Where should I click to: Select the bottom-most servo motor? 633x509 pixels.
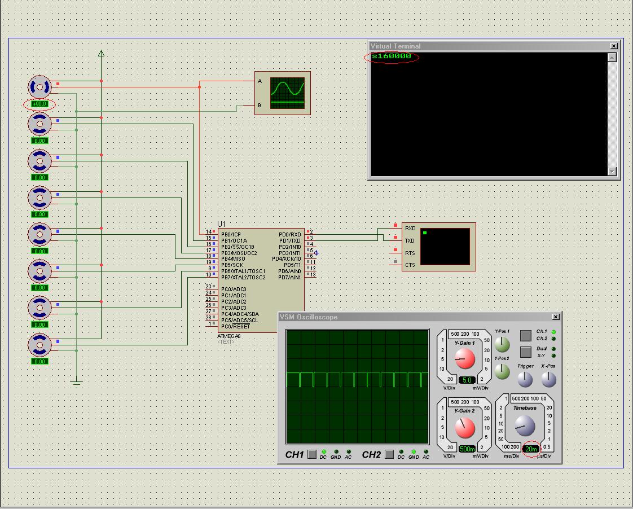(39, 344)
